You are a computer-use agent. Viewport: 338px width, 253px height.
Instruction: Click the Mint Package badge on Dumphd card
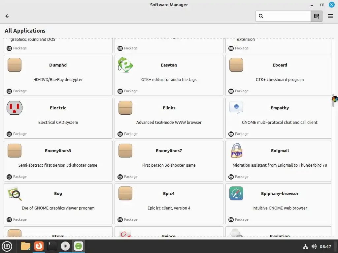pyautogui.click(x=17, y=91)
